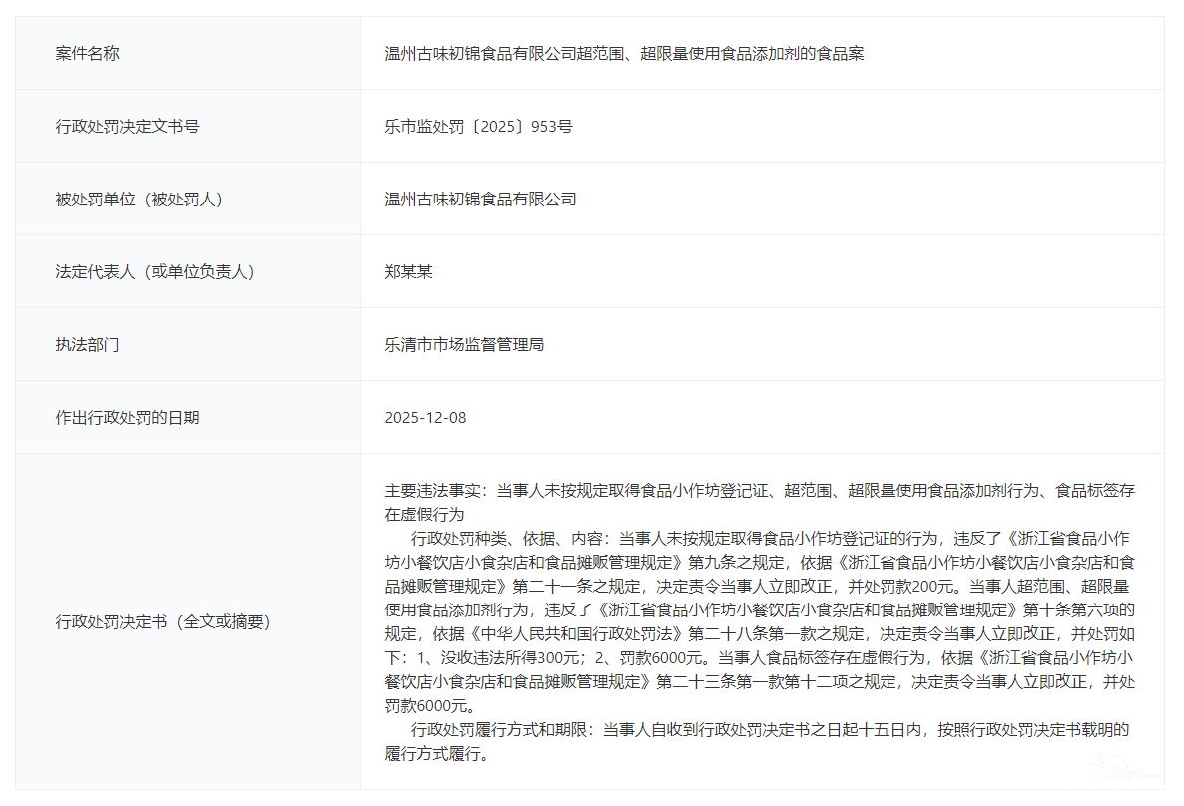Click the penalty date 2025-12-08
This screenshot has height=806, width=1184.
[x=425, y=418]
